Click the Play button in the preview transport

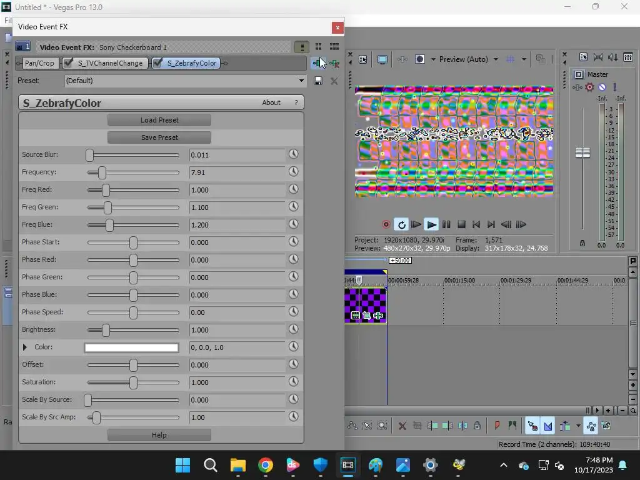[431, 224]
